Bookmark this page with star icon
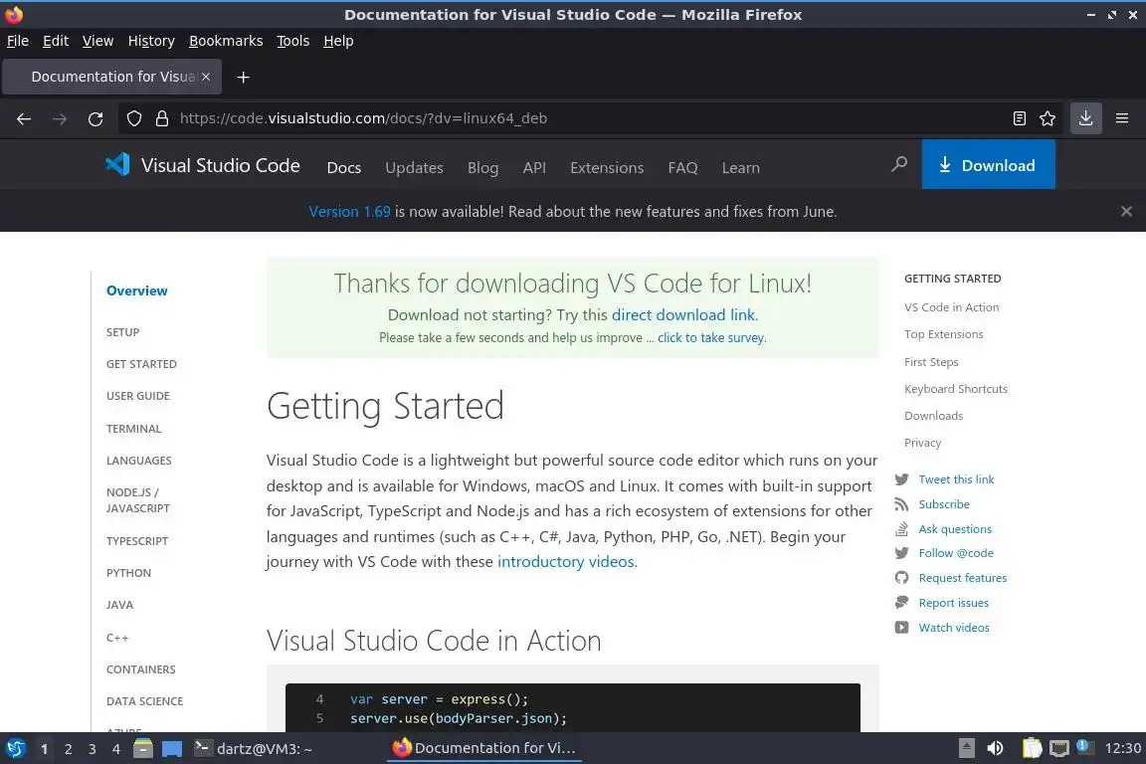Screen dimensions: 1146x764 pos(1048,118)
